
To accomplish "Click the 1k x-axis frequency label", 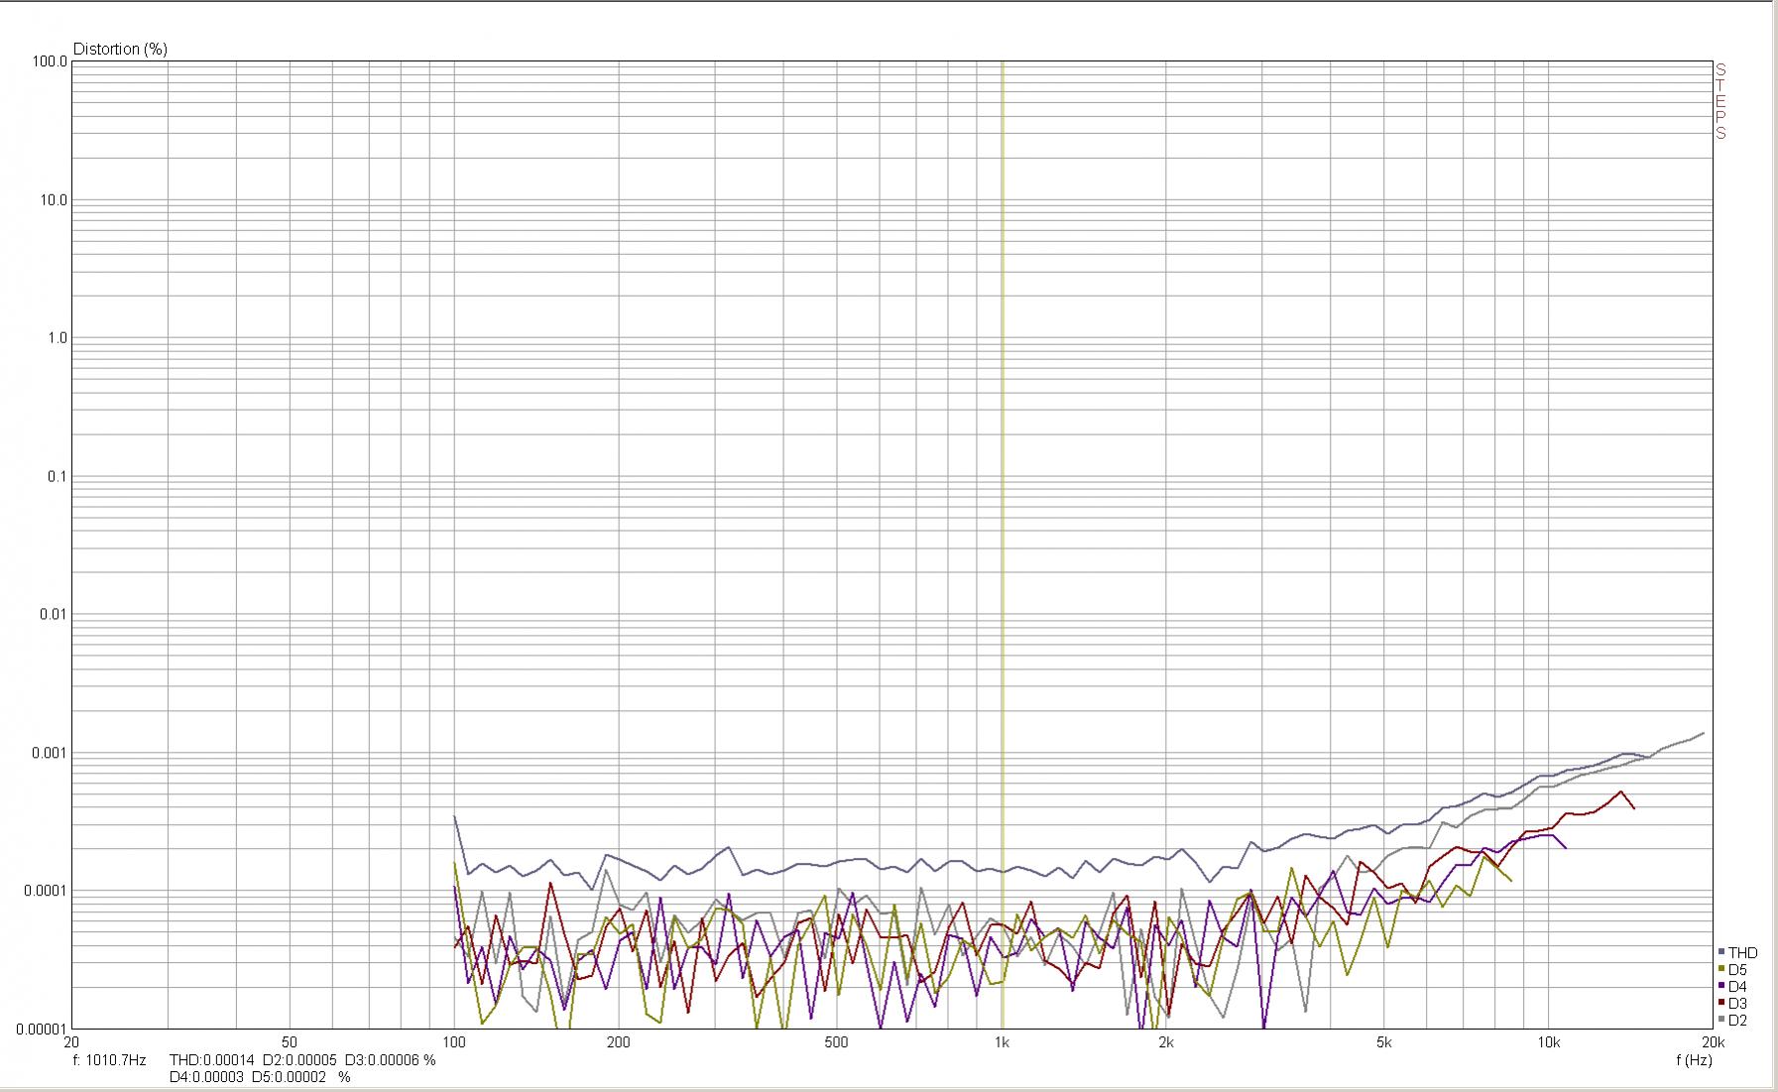I will (x=1003, y=1042).
